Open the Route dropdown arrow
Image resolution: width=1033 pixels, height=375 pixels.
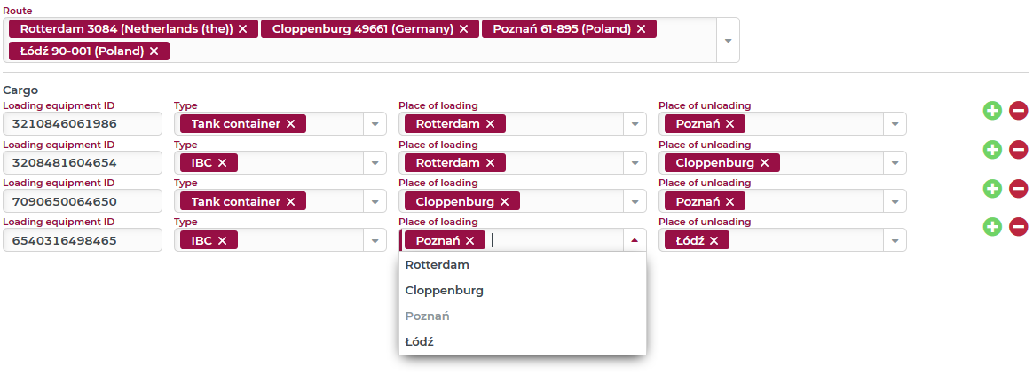pos(728,40)
